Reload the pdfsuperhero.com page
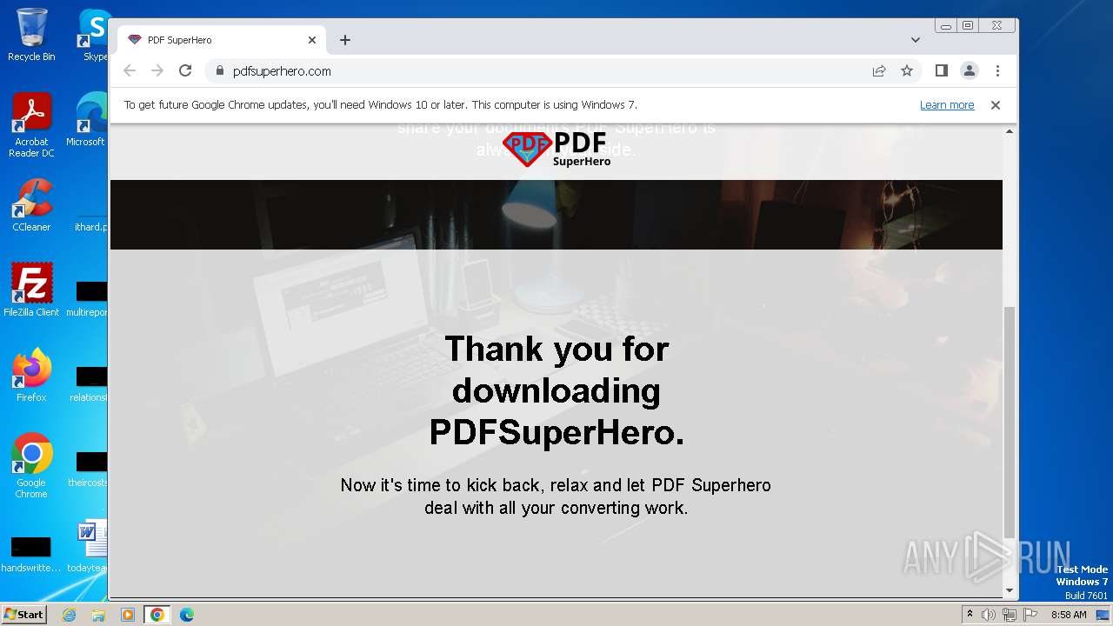 (185, 71)
